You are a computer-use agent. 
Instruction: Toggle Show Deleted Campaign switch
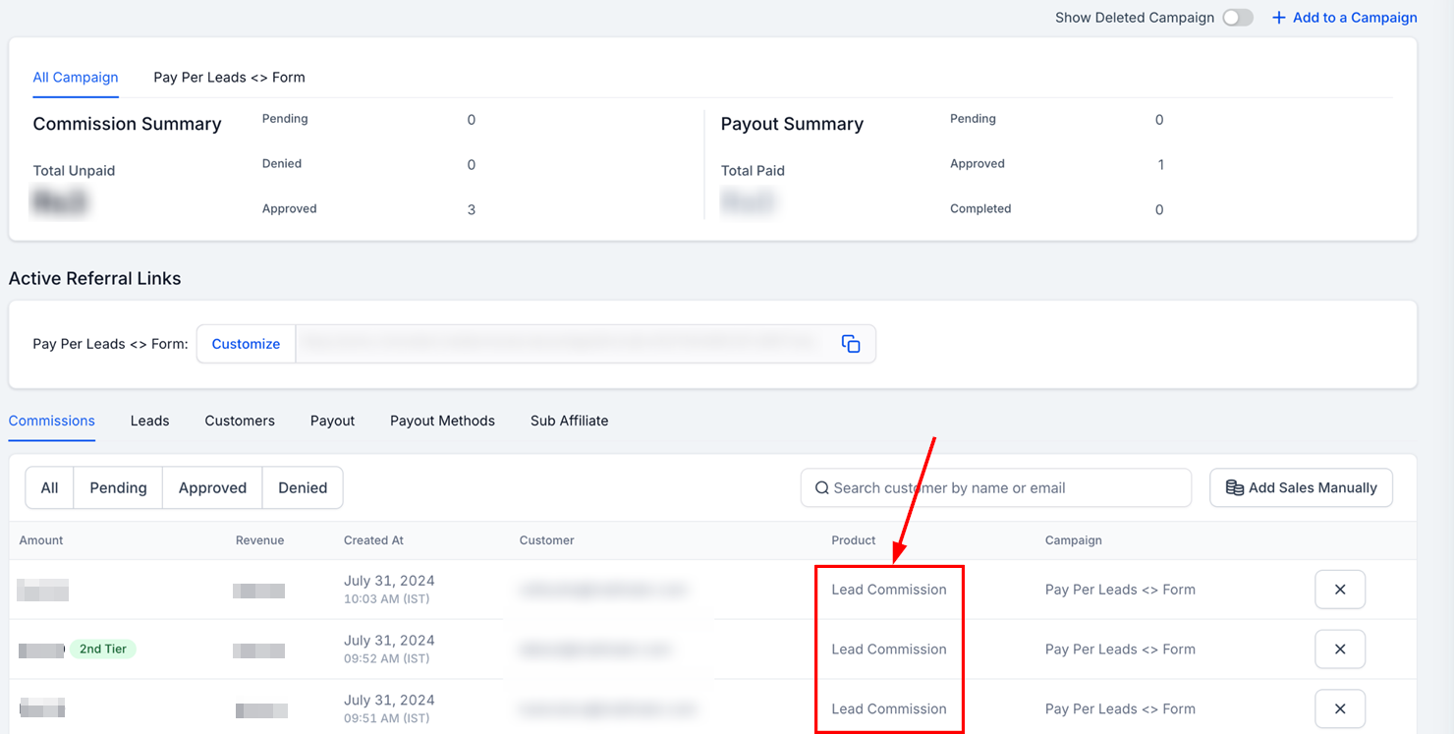pyautogui.click(x=1238, y=18)
